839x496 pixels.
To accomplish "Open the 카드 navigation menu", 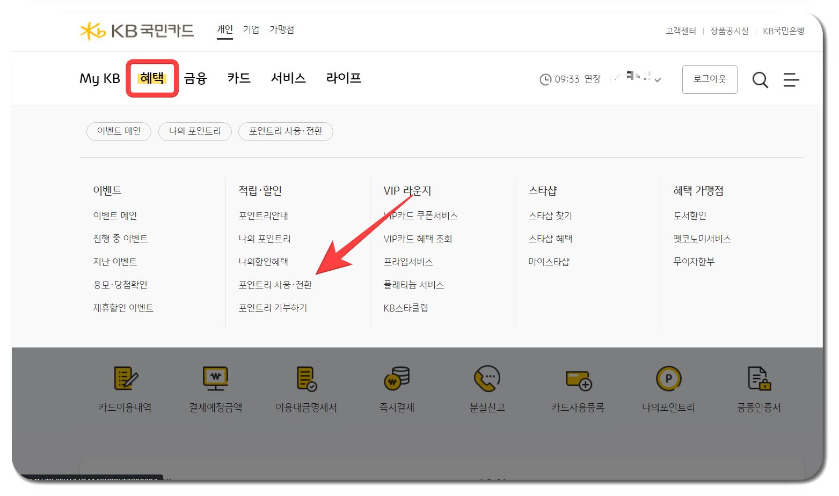I will tap(239, 78).
